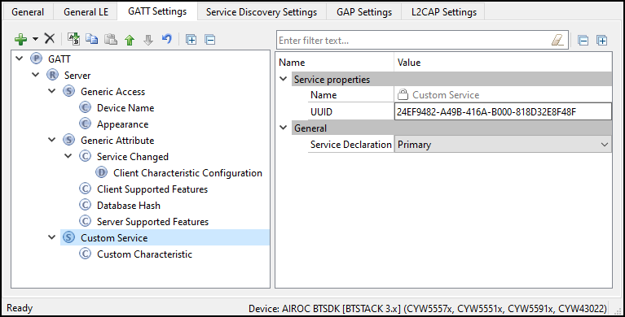The height and width of the screenshot is (317, 625).
Task: Open the GAP Settings tab
Action: [x=364, y=12]
